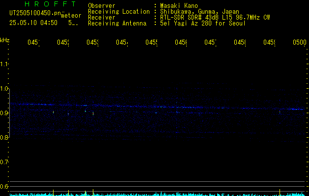The width and height of the screenshot is (309, 196).
Task: Click the gray vertical range bar between 0.8 and 1.0
Action: click(10, 113)
